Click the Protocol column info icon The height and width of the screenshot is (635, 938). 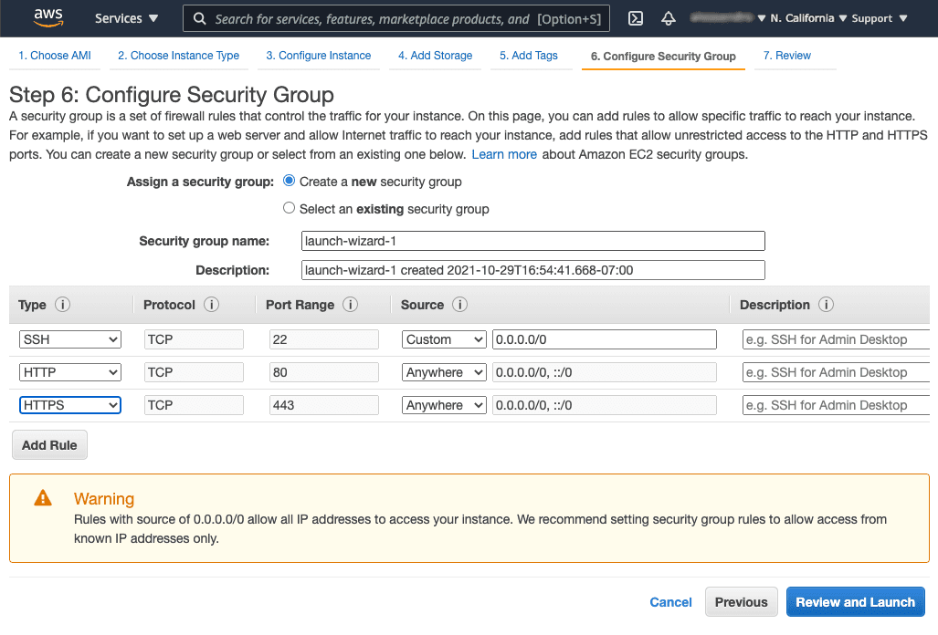tap(210, 305)
